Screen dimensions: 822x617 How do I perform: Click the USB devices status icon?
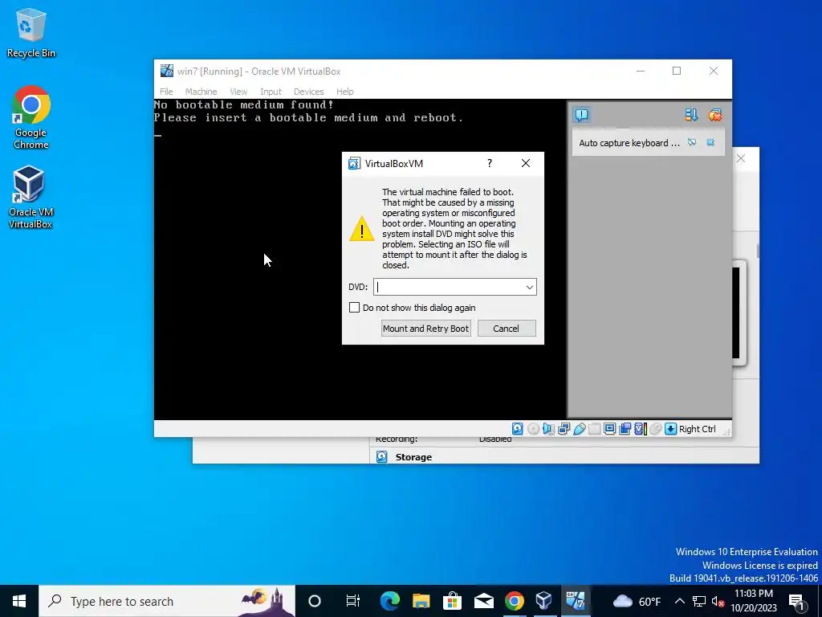pos(580,429)
